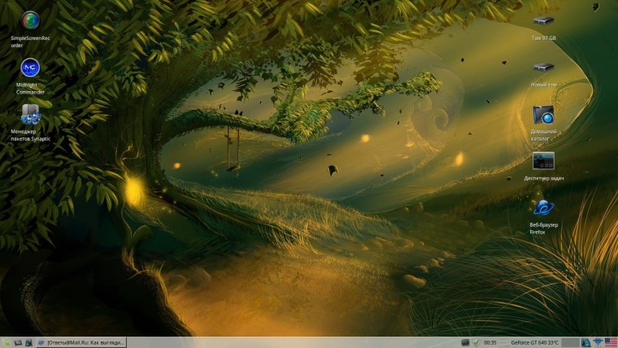The height and width of the screenshot is (348, 618).
Task: Click the dark monitor tray icon
Action: (464, 342)
